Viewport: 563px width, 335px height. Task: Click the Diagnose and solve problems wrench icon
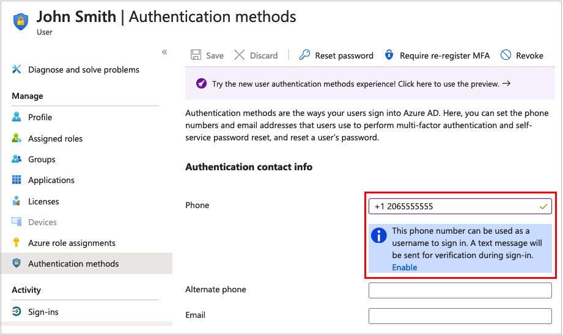(17, 70)
